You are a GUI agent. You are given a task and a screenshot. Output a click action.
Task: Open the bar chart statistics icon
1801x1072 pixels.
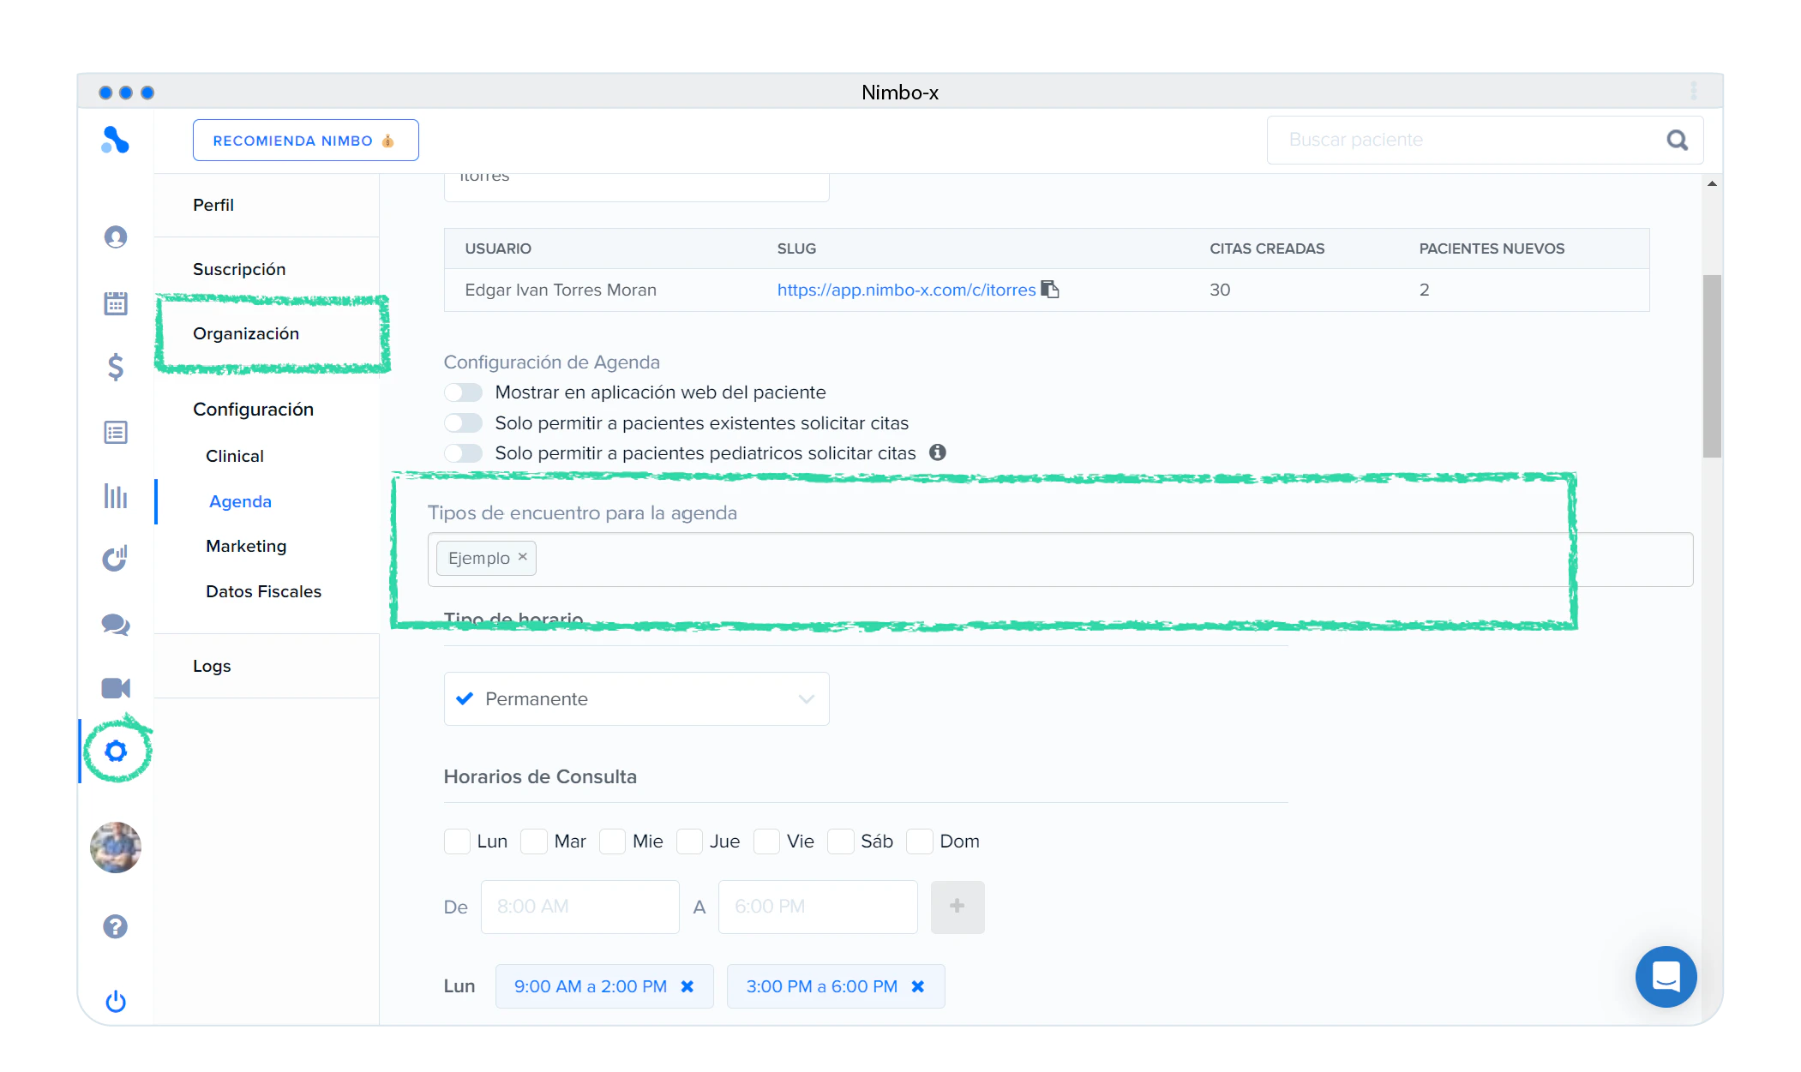116,496
